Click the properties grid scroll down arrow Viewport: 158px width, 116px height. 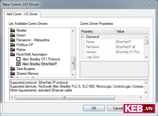tap(146, 57)
